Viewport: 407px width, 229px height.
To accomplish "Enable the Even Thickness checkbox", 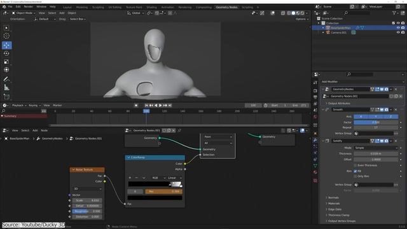I will (x=355, y=165).
